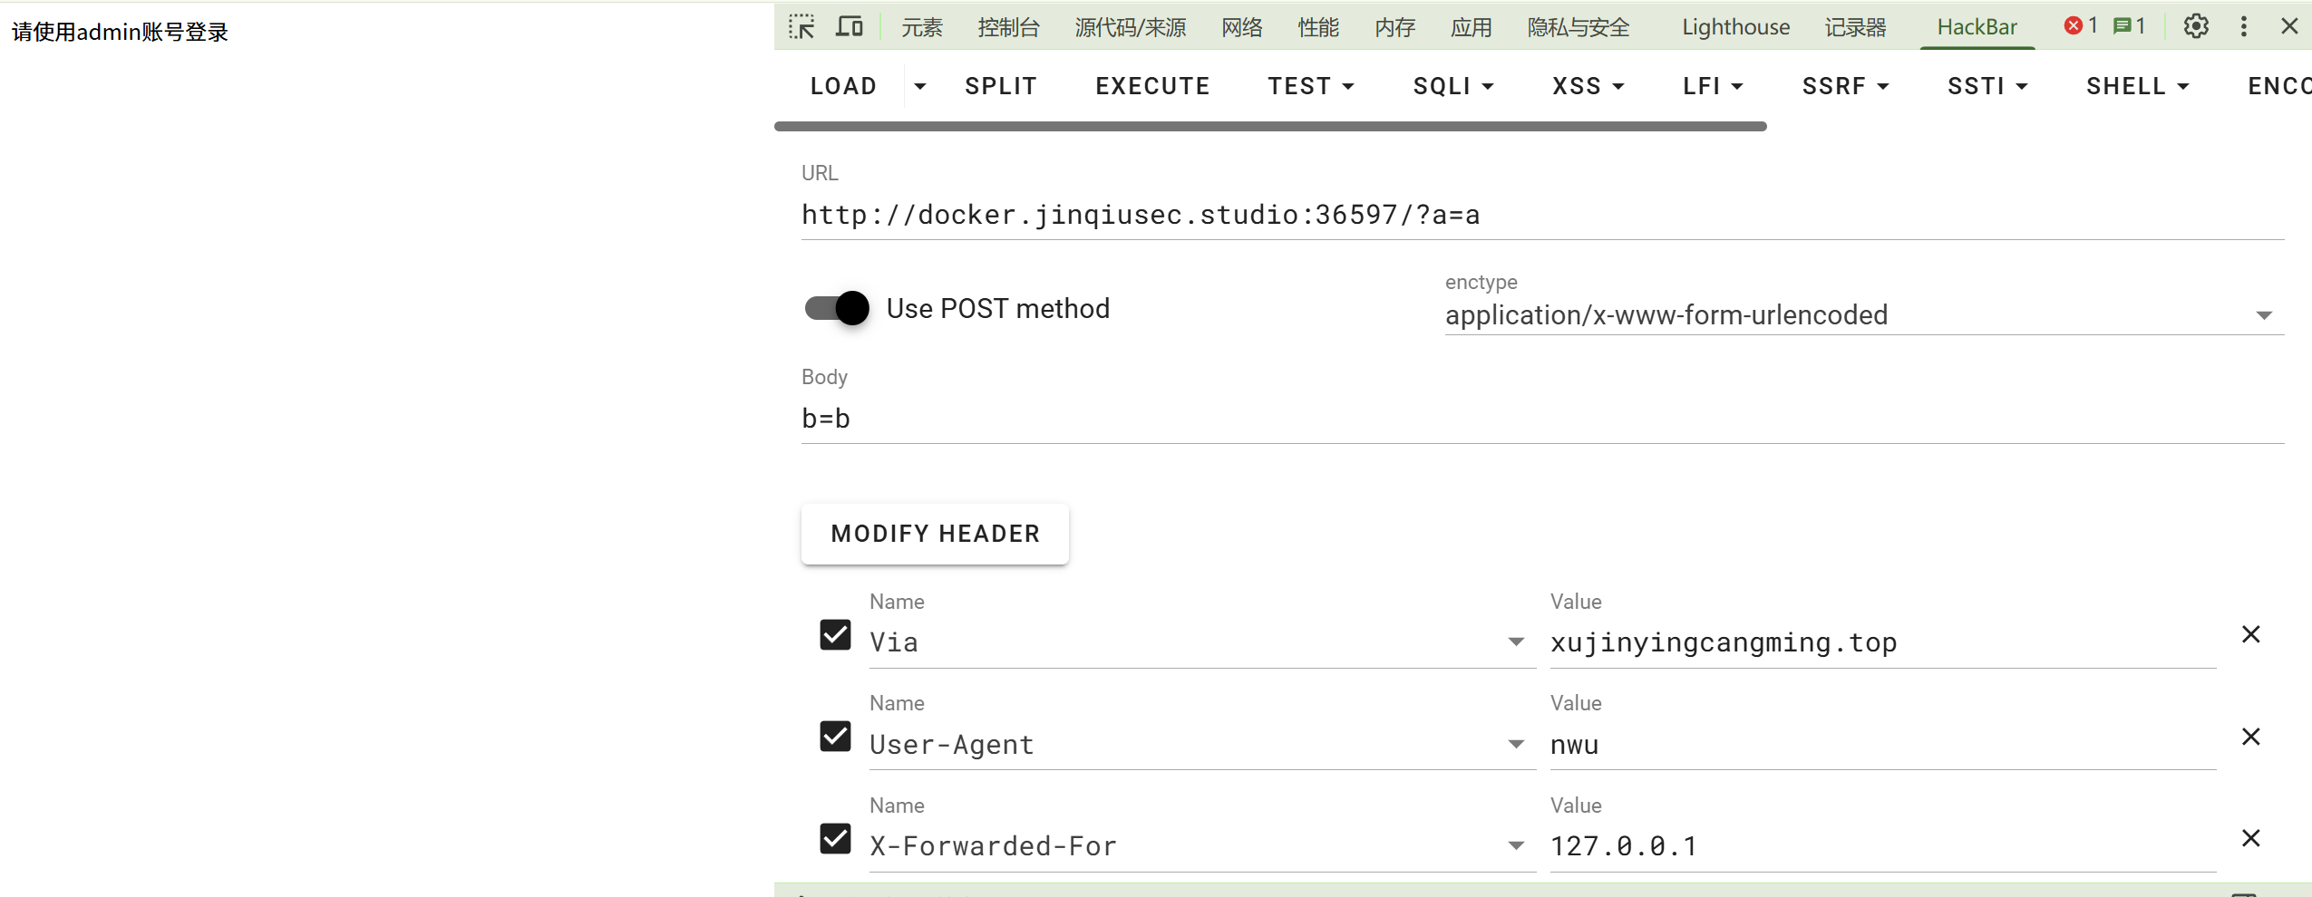Toggle the device toolbar icon
Screen dimensions: 2312x897
(x=849, y=26)
